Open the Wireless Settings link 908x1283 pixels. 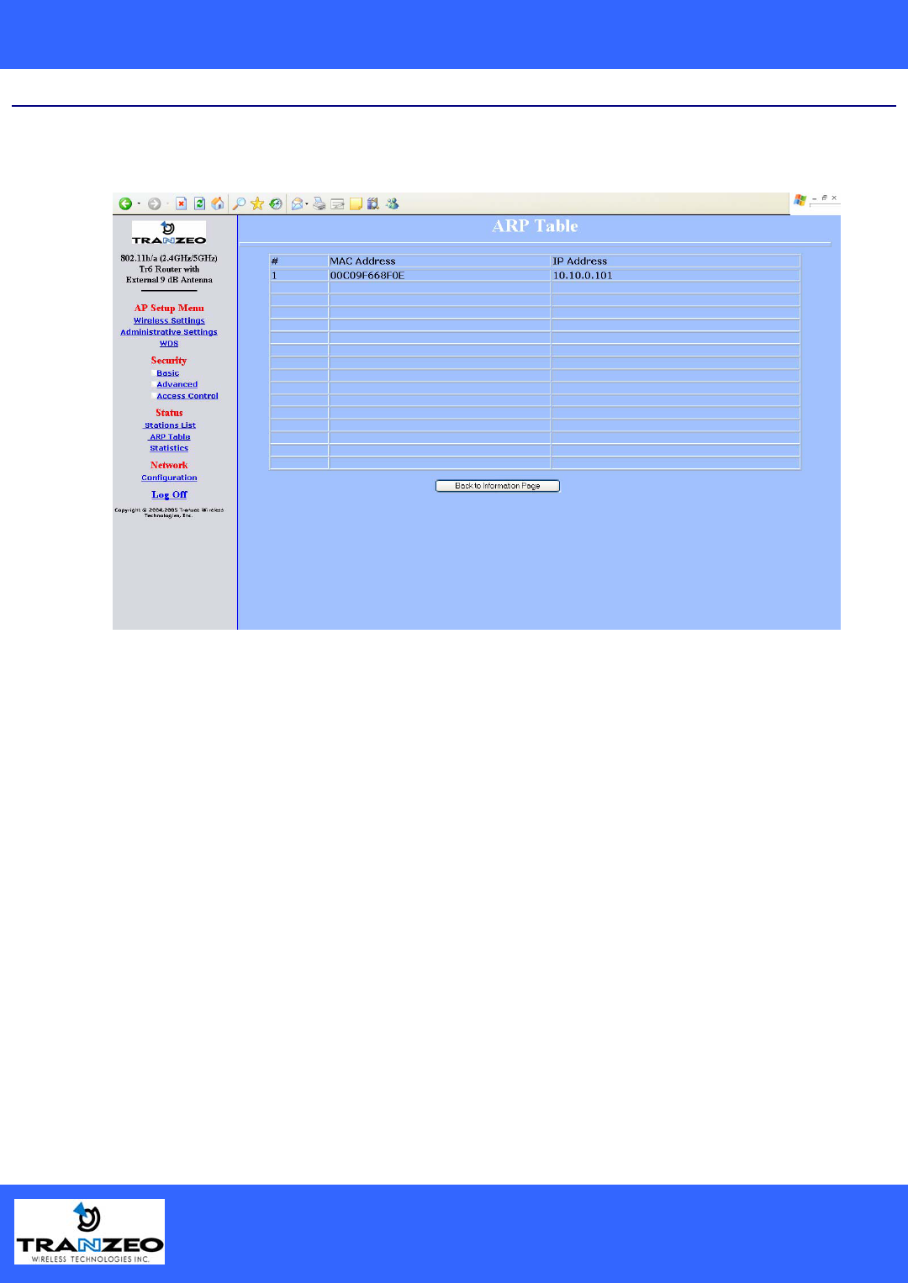[x=169, y=320]
